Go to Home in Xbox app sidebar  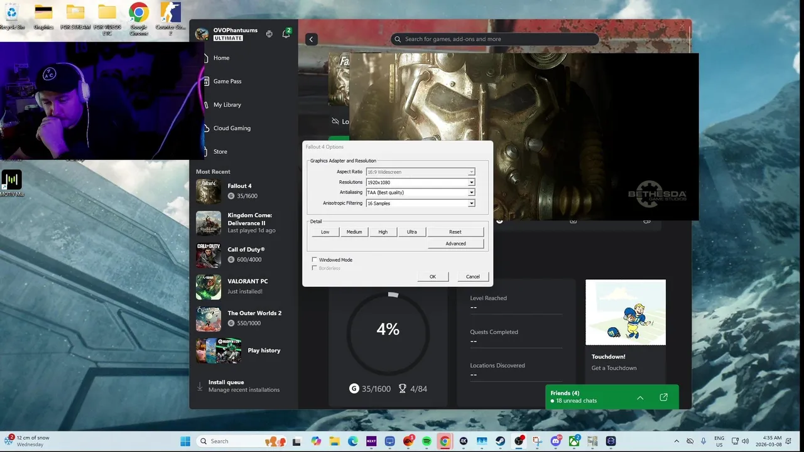pyautogui.click(x=221, y=58)
